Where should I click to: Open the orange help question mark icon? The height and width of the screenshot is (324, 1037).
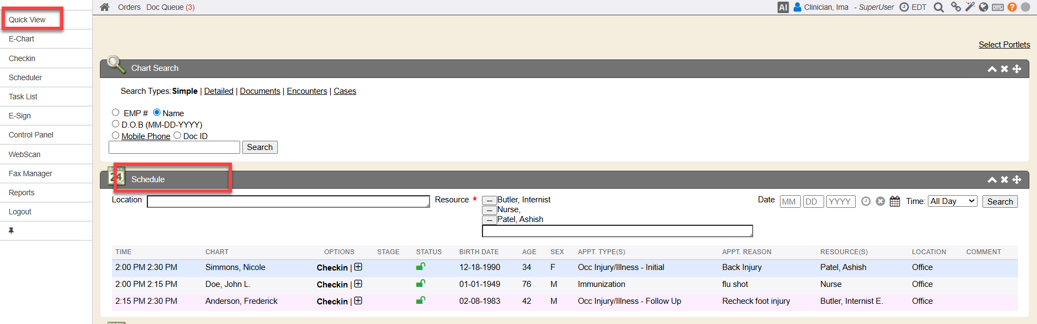[x=1012, y=7]
